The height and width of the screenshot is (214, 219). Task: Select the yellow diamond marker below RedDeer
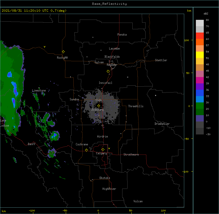[108, 71]
